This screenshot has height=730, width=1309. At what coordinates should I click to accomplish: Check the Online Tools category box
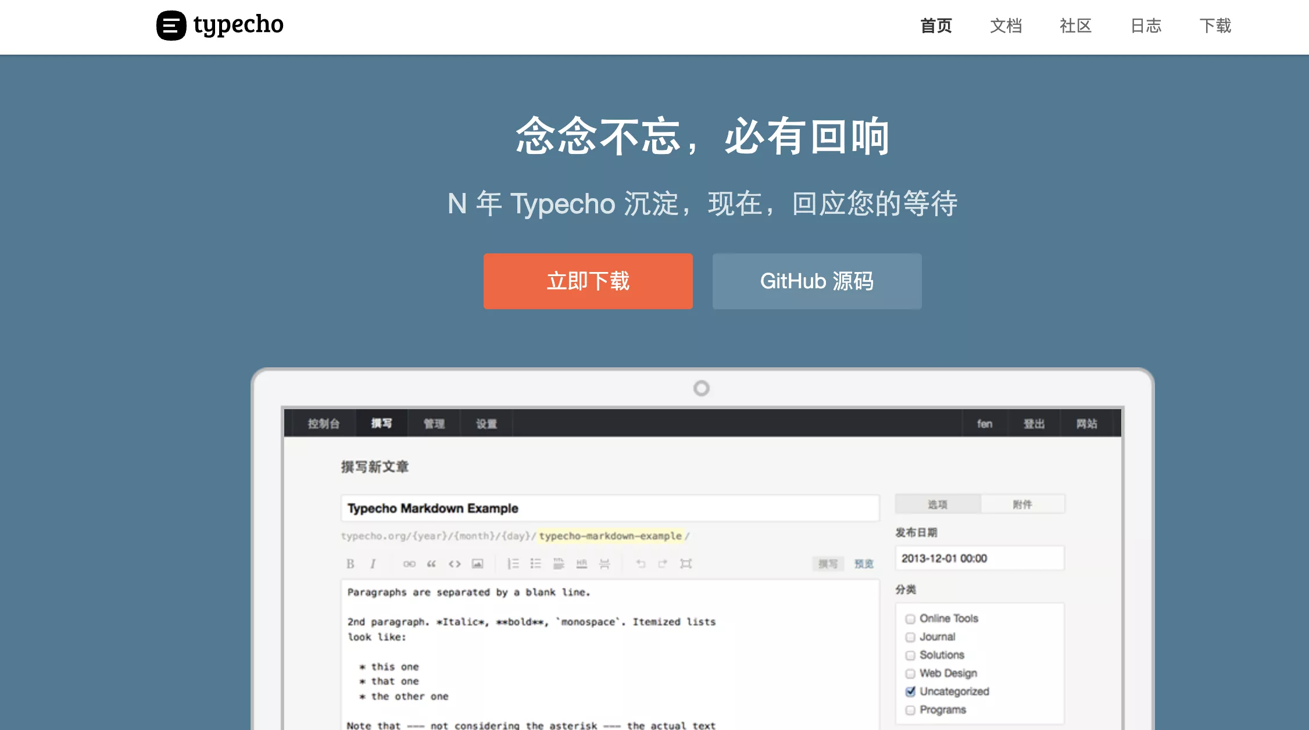(x=910, y=619)
